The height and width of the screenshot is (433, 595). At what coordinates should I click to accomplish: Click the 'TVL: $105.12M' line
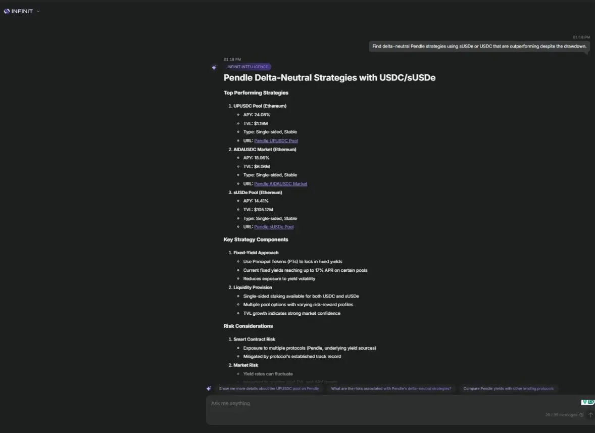[x=258, y=210]
